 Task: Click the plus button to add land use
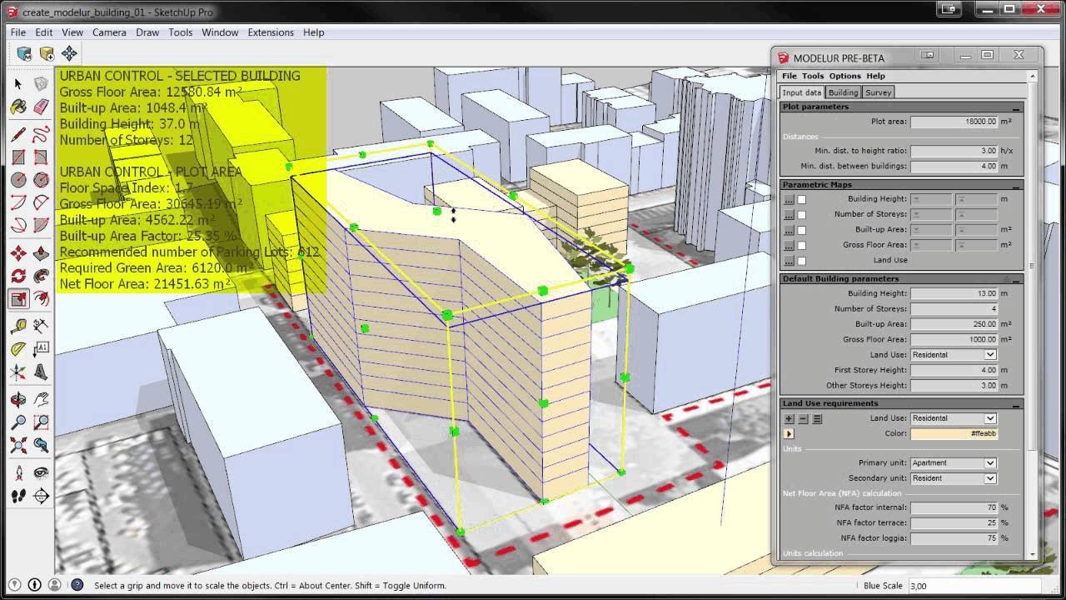pyautogui.click(x=789, y=418)
